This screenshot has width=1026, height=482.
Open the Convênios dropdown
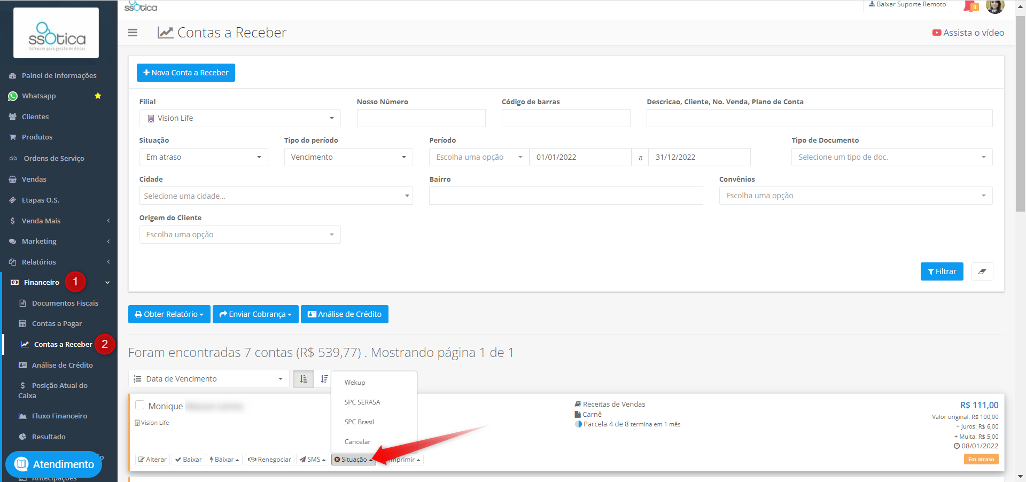(856, 196)
